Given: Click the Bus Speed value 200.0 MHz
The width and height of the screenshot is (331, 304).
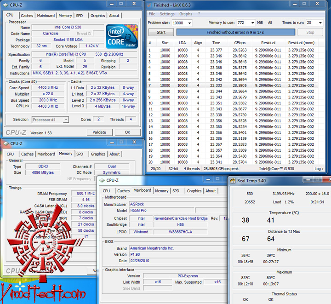Looking at the screenshot, I should click(x=48, y=100).
